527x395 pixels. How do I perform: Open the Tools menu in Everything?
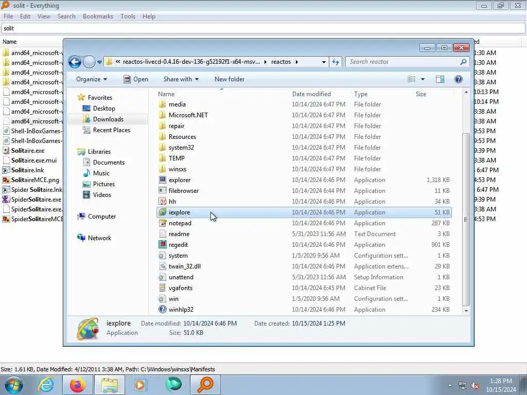click(x=128, y=16)
